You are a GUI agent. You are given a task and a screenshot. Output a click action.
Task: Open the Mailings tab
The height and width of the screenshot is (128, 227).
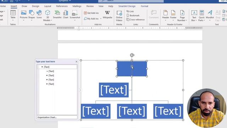click(77, 6)
